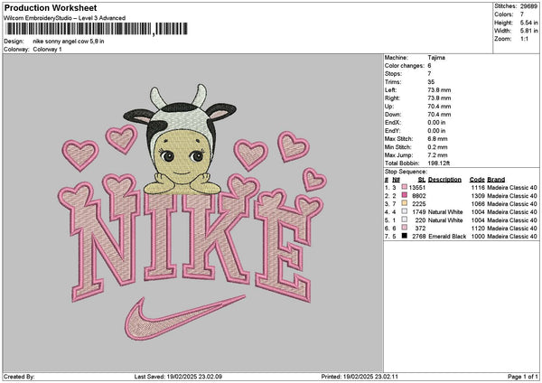Click the Production Worksheet title
The width and height of the screenshot is (542, 383).
51,7
